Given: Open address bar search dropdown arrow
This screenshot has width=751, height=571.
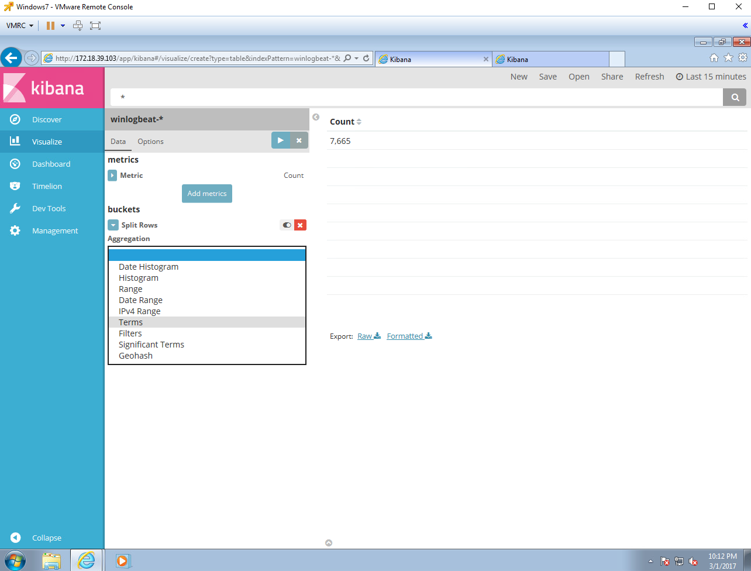Looking at the screenshot, I should pos(356,59).
